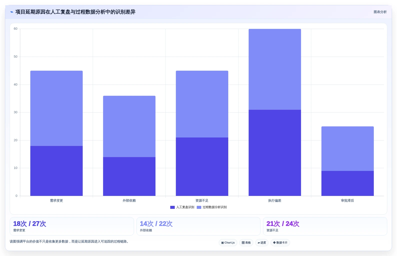The image size is (397, 256).
Task: Open the 14次 / 22次 外部依赖 card
Action: click(x=198, y=226)
